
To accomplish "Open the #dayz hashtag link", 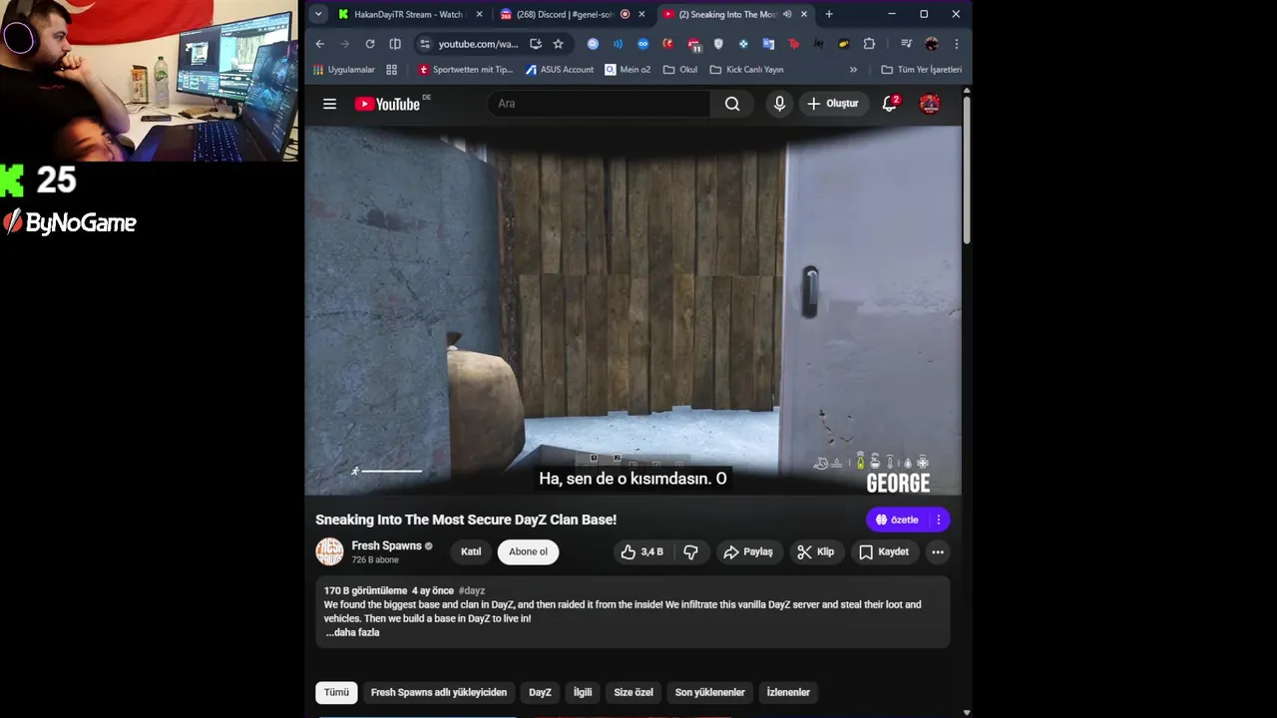I will point(472,590).
